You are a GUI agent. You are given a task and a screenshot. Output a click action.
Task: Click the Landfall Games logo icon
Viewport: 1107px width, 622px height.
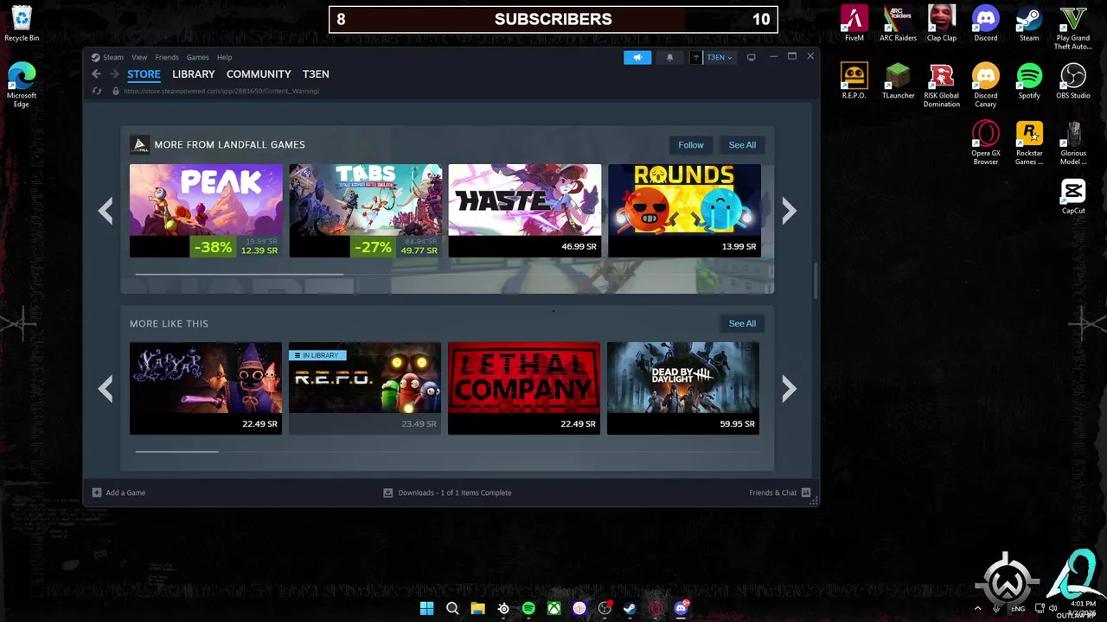(x=139, y=144)
